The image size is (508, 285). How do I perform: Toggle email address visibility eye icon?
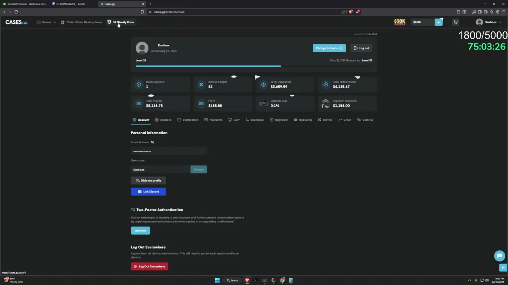pyautogui.click(x=152, y=142)
